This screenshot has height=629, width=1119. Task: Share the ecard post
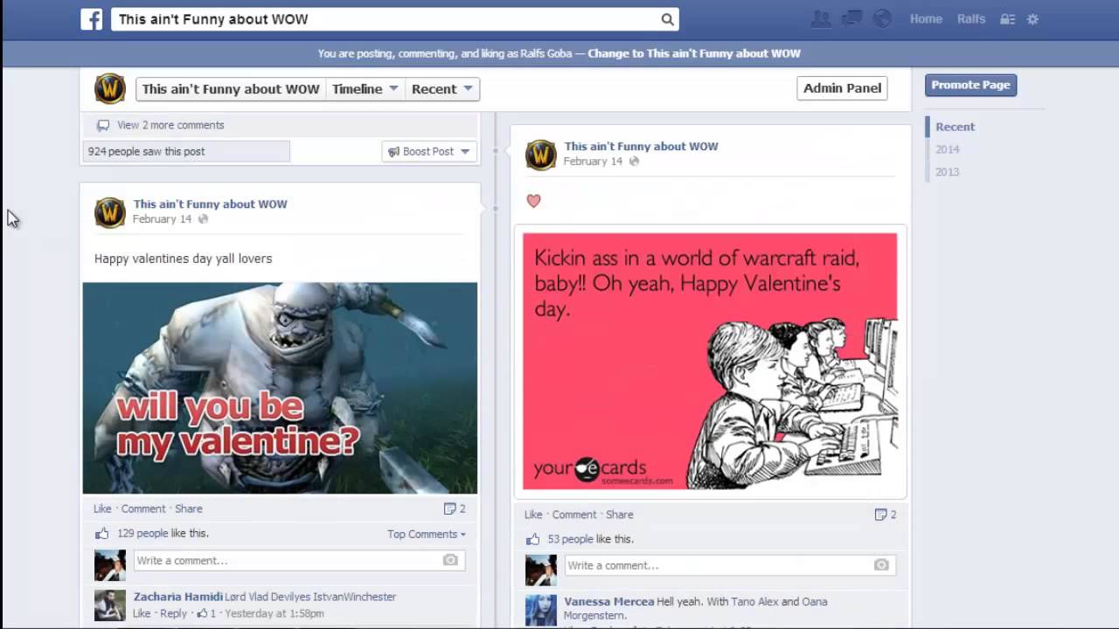pos(619,515)
